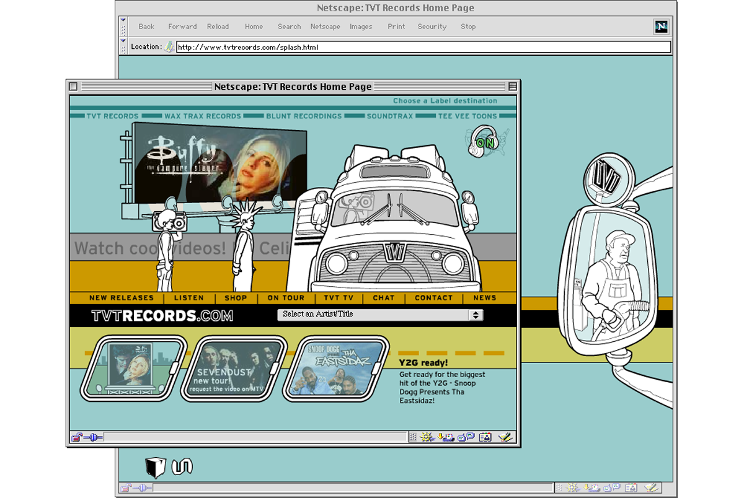This screenshot has width=744, height=498.
Task: Click the Netscape N logo icon
Action: pos(661,27)
